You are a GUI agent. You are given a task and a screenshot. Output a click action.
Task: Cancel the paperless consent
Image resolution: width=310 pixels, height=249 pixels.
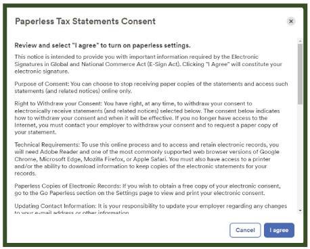245,230
